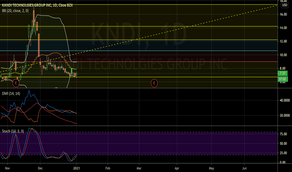This screenshot has height=172, width=292.
Task: Select the red horizontal line
Action: pos(139,62)
